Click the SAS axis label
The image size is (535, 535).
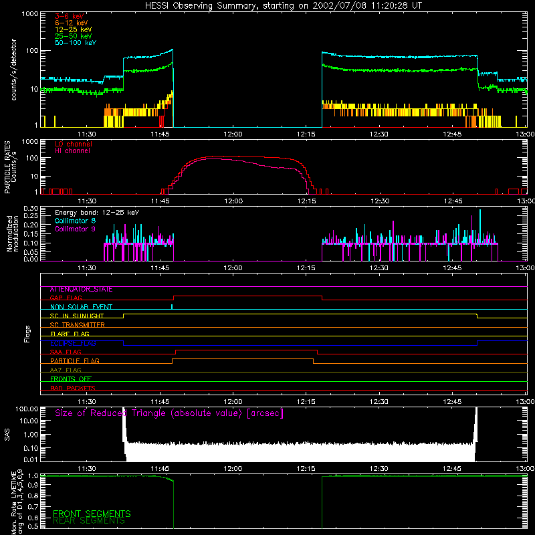tap(7, 435)
